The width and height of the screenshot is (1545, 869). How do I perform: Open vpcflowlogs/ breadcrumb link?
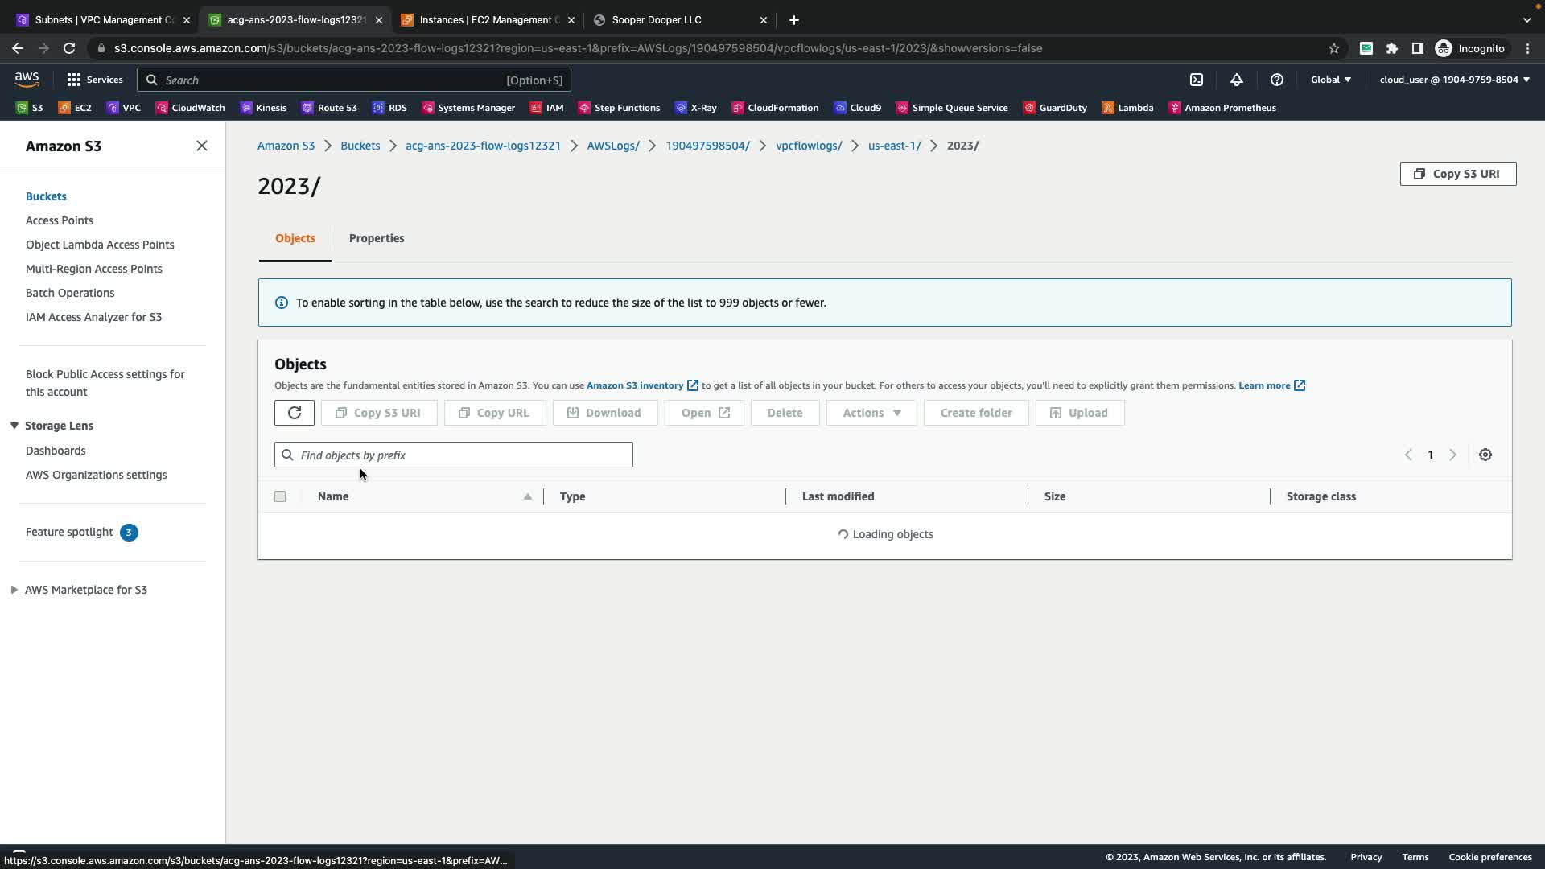[808, 146]
